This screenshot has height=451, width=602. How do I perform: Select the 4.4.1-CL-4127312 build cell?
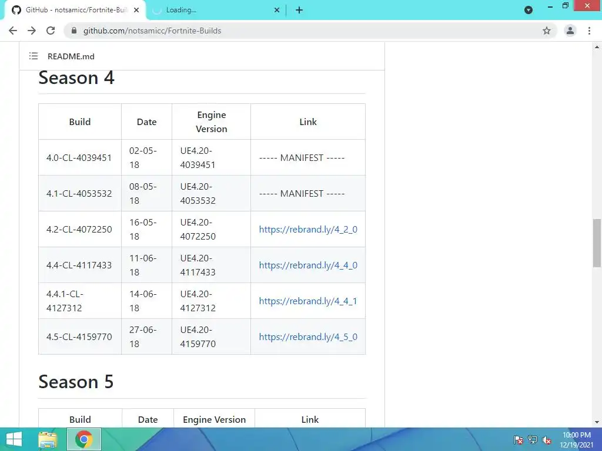pyautogui.click(x=80, y=301)
